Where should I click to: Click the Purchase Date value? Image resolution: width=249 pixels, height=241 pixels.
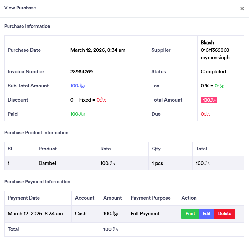coord(98,50)
